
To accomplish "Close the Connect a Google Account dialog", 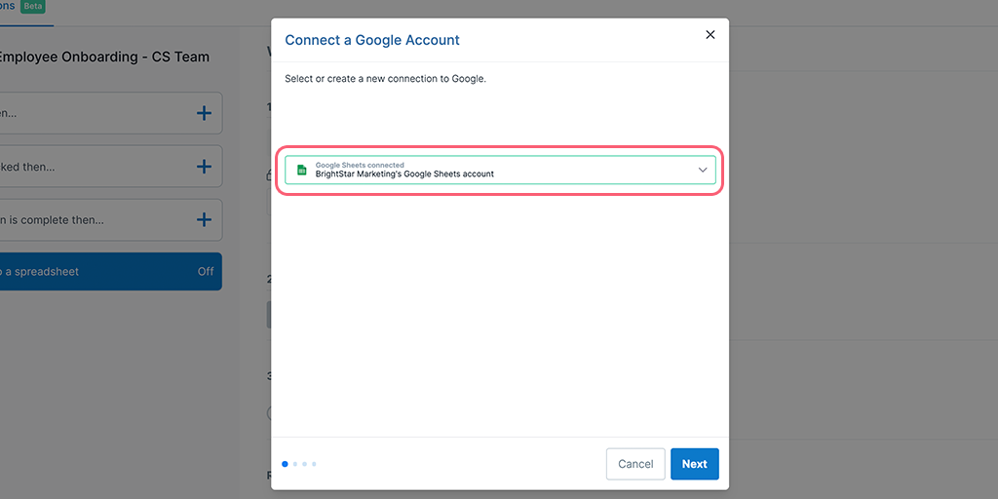I will [x=710, y=35].
